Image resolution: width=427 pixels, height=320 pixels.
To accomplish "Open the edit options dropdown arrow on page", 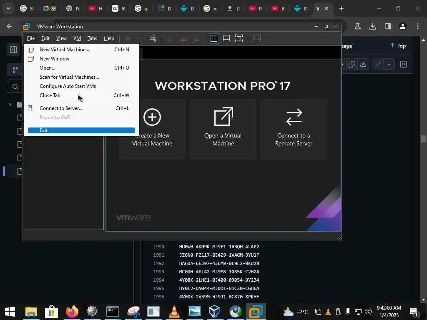I will [389, 65].
